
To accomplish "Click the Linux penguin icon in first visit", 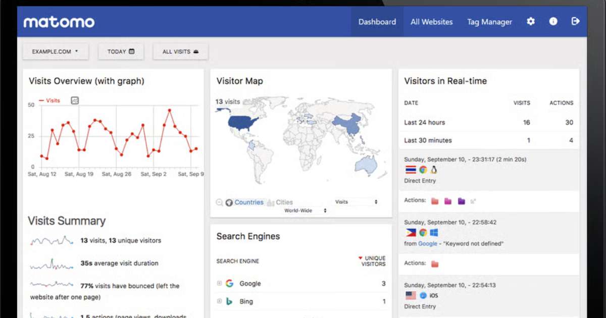I will tap(434, 170).
